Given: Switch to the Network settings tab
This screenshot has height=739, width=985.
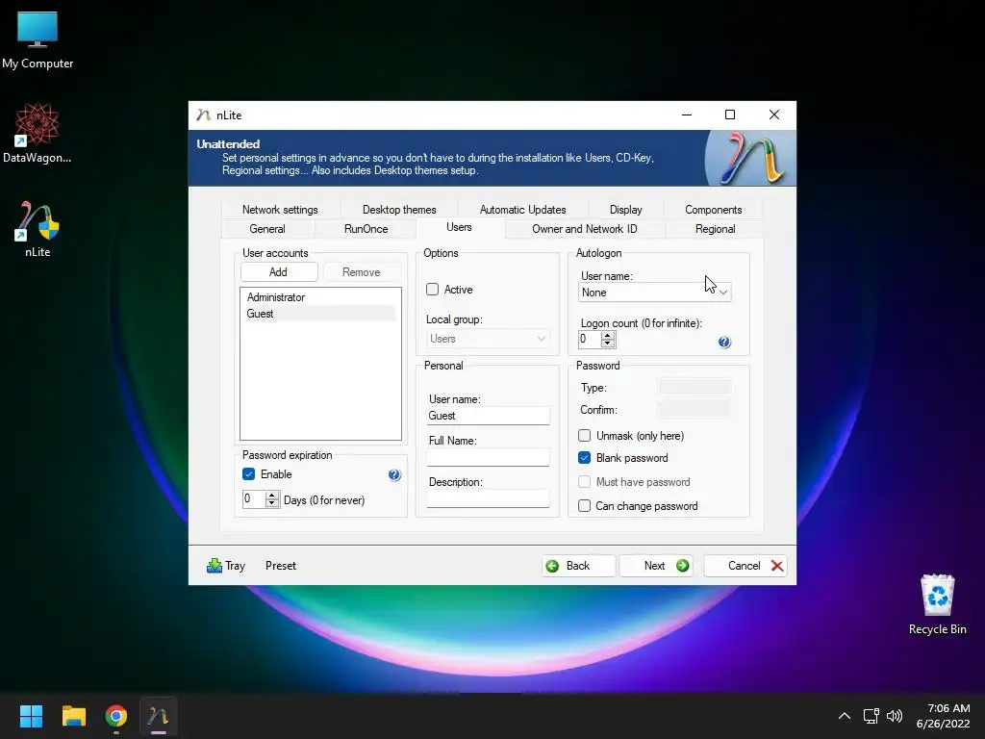Looking at the screenshot, I should [x=280, y=210].
